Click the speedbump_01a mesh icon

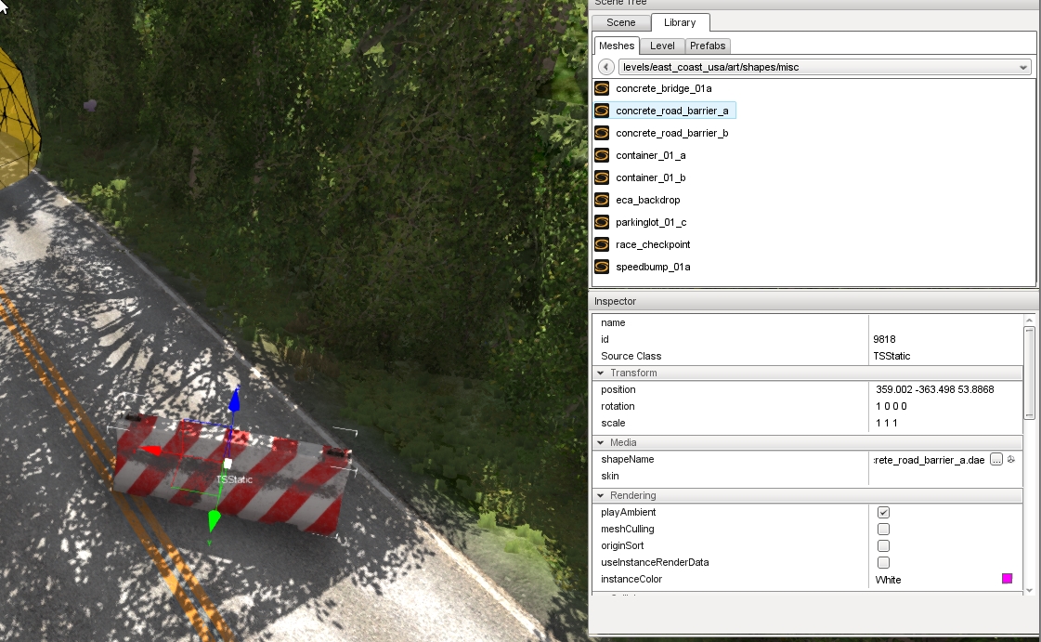coord(602,267)
